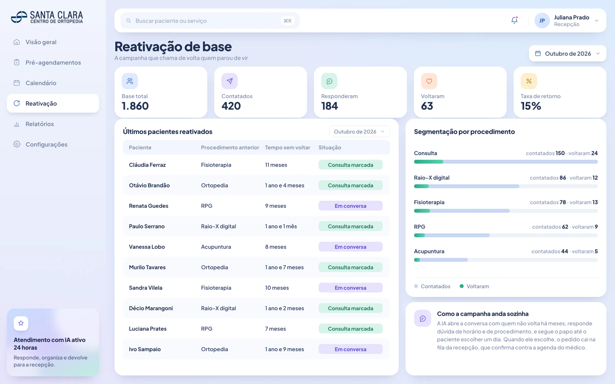
Task: Go to Calendário in sidebar
Action: point(53,83)
